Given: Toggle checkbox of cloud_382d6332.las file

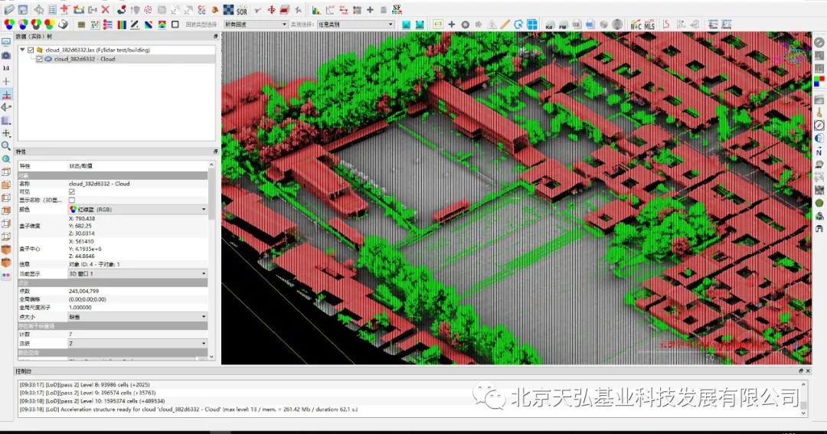Looking at the screenshot, I should pyautogui.click(x=31, y=50).
